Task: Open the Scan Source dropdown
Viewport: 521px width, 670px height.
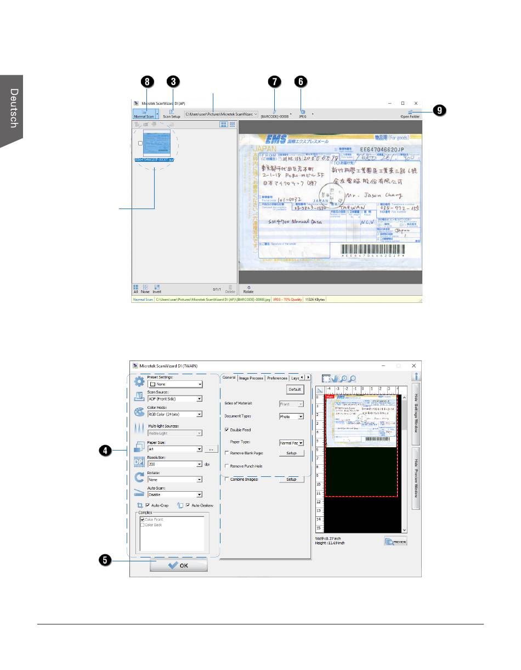Action: pyautogui.click(x=200, y=399)
